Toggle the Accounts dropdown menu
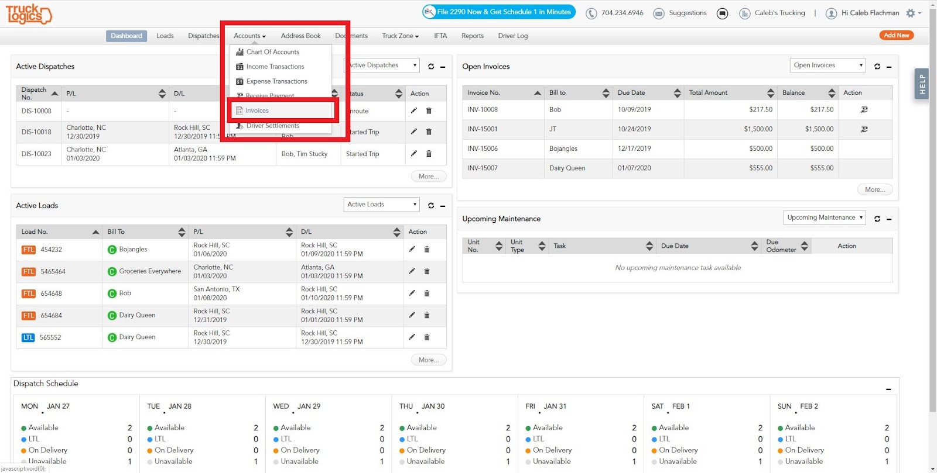937x473 pixels. 249,36
